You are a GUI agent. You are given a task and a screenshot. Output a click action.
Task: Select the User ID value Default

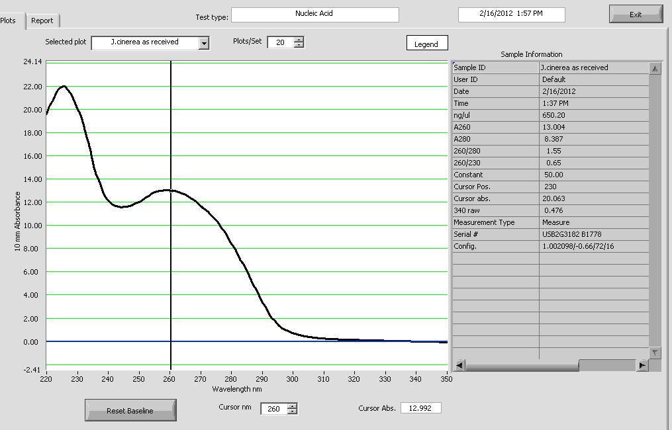tap(594, 79)
